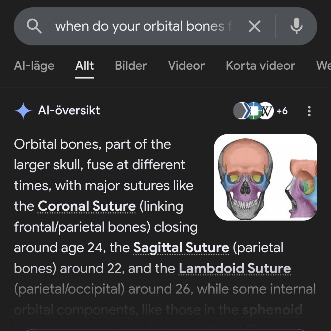Go to the Videor tab
Screen dimensions: 331x331
pos(186,66)
